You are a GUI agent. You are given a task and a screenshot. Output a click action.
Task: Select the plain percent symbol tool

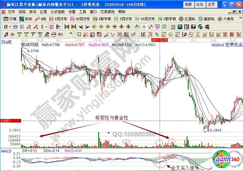[157, 34]
